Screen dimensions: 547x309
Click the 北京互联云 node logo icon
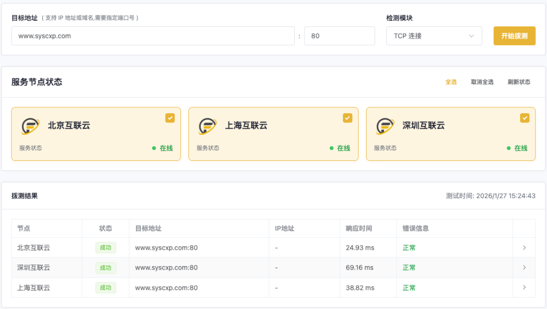(x=30, y=126)
